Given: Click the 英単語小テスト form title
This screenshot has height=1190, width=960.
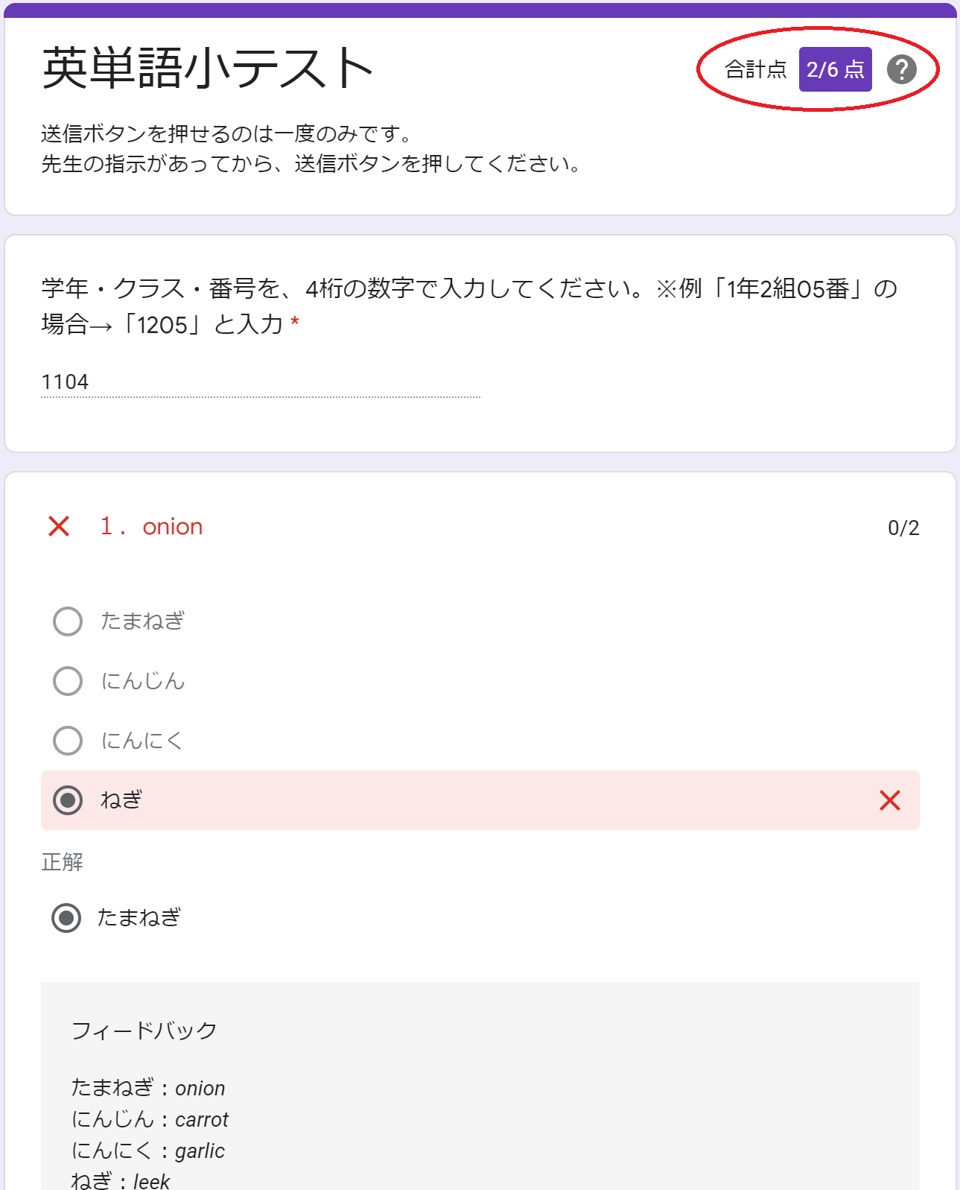Looking at the screenshot, I should 208,68.
